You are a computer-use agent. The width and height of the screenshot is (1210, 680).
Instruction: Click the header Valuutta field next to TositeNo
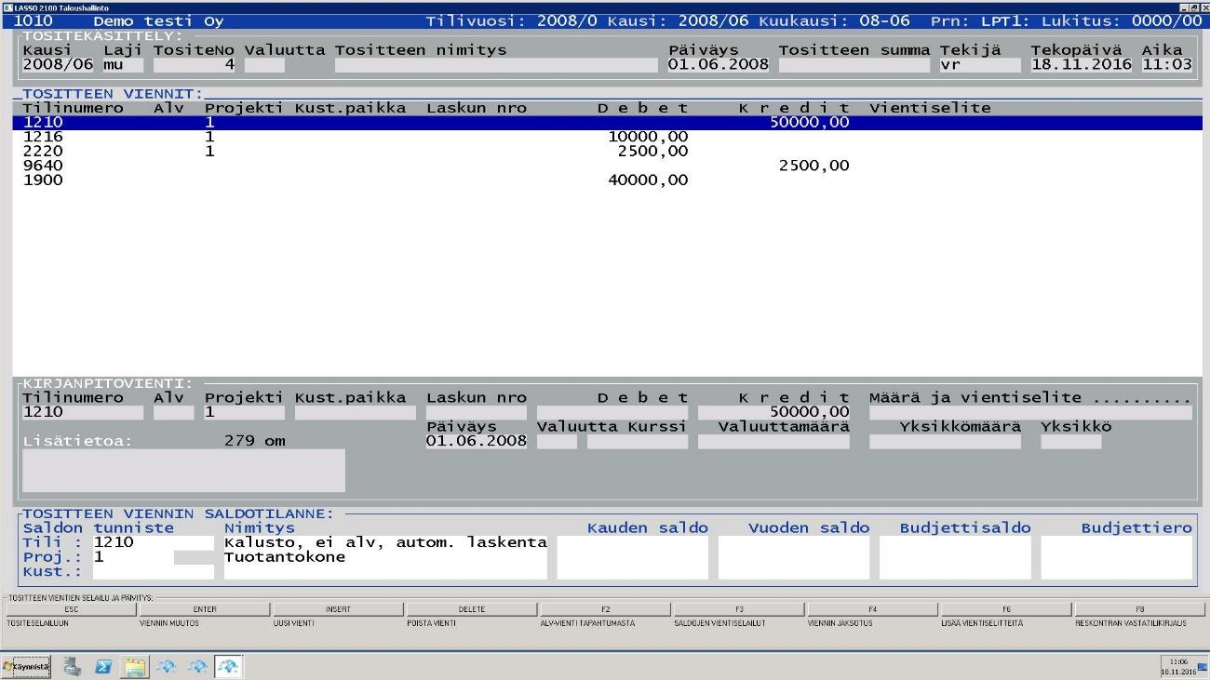pyautogui.click(x=264, y=65)
